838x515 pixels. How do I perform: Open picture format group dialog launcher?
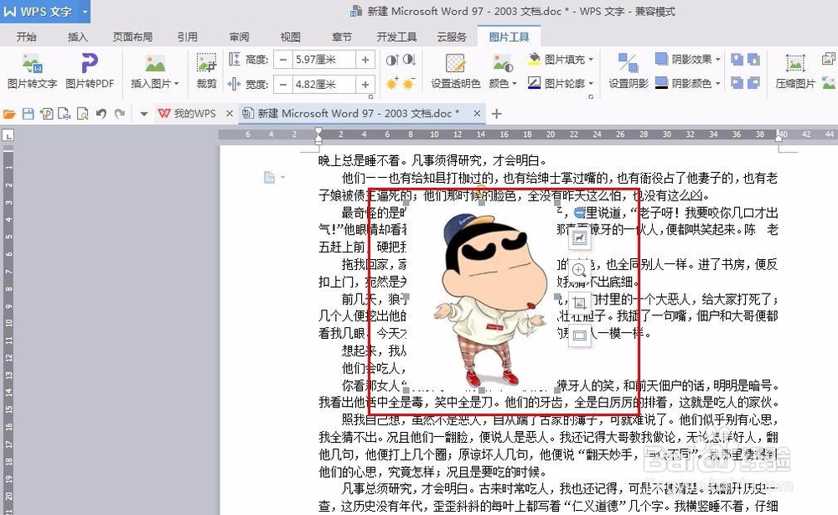click(x=591, y=96)
